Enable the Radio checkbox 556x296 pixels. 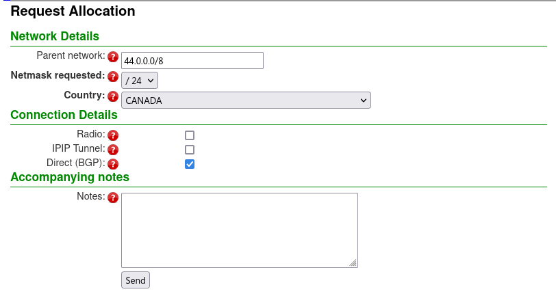tap(190, 135)
